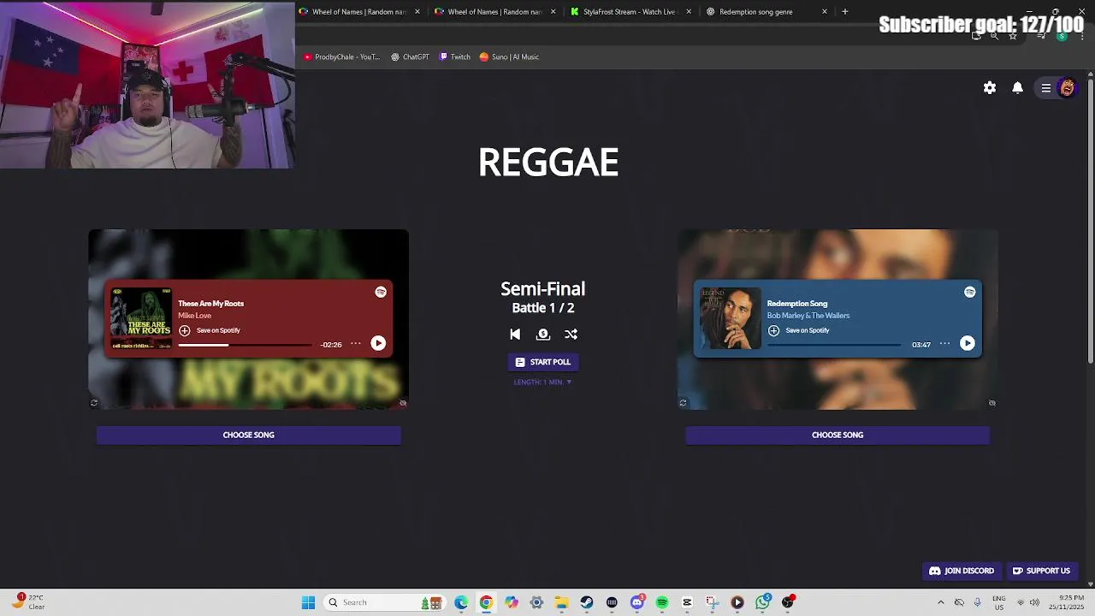Hide the These Are My Roots card

[x=403, y=403]
